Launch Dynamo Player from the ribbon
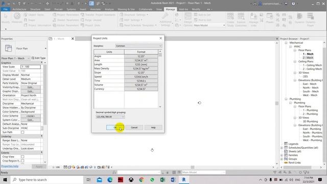The image size is (327, 184). pyautogui.click(x=311, y=19)
